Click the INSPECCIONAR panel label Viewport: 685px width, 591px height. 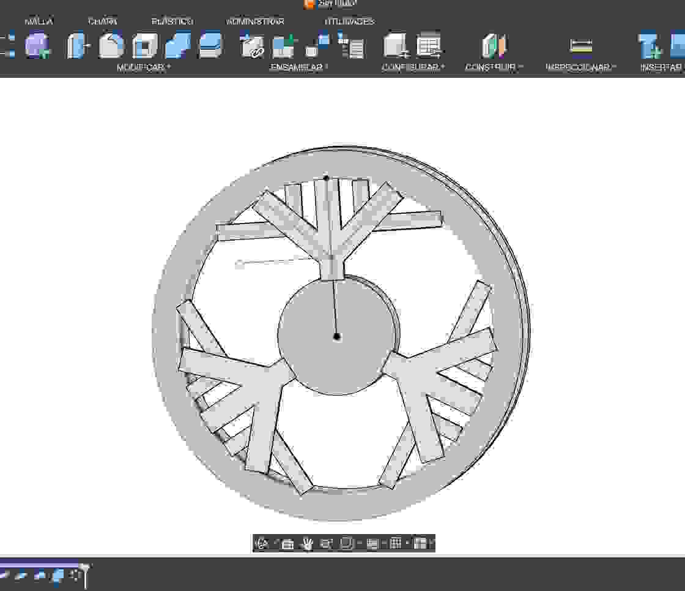click(x=580, y=67)
